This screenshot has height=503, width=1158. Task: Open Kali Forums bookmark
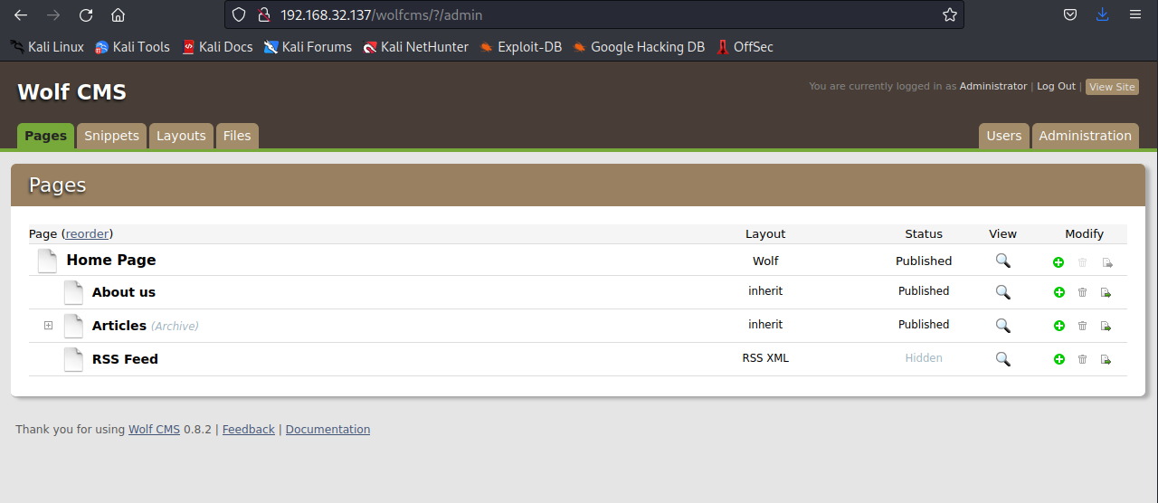(308, 47)
